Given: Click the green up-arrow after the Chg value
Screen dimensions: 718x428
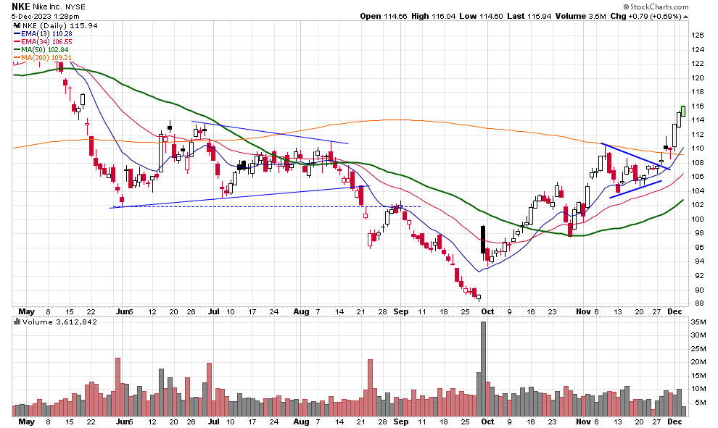Looking at the screenshot, I should [686, 17].
